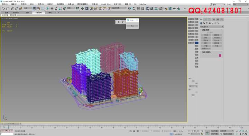Collapse the 名称和颜色 rollout
Screen dimensions: 249x136
tap(206, 52)
